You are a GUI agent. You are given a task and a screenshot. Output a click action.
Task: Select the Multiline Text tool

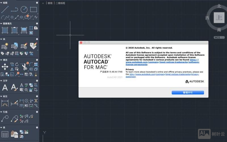pyautogui.click(x=5, y=87)
